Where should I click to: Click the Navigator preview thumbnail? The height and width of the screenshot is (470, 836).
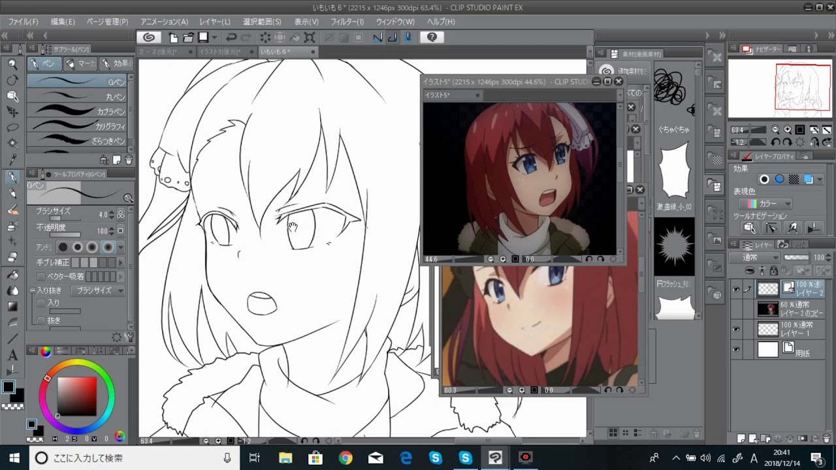click(780, 89)
